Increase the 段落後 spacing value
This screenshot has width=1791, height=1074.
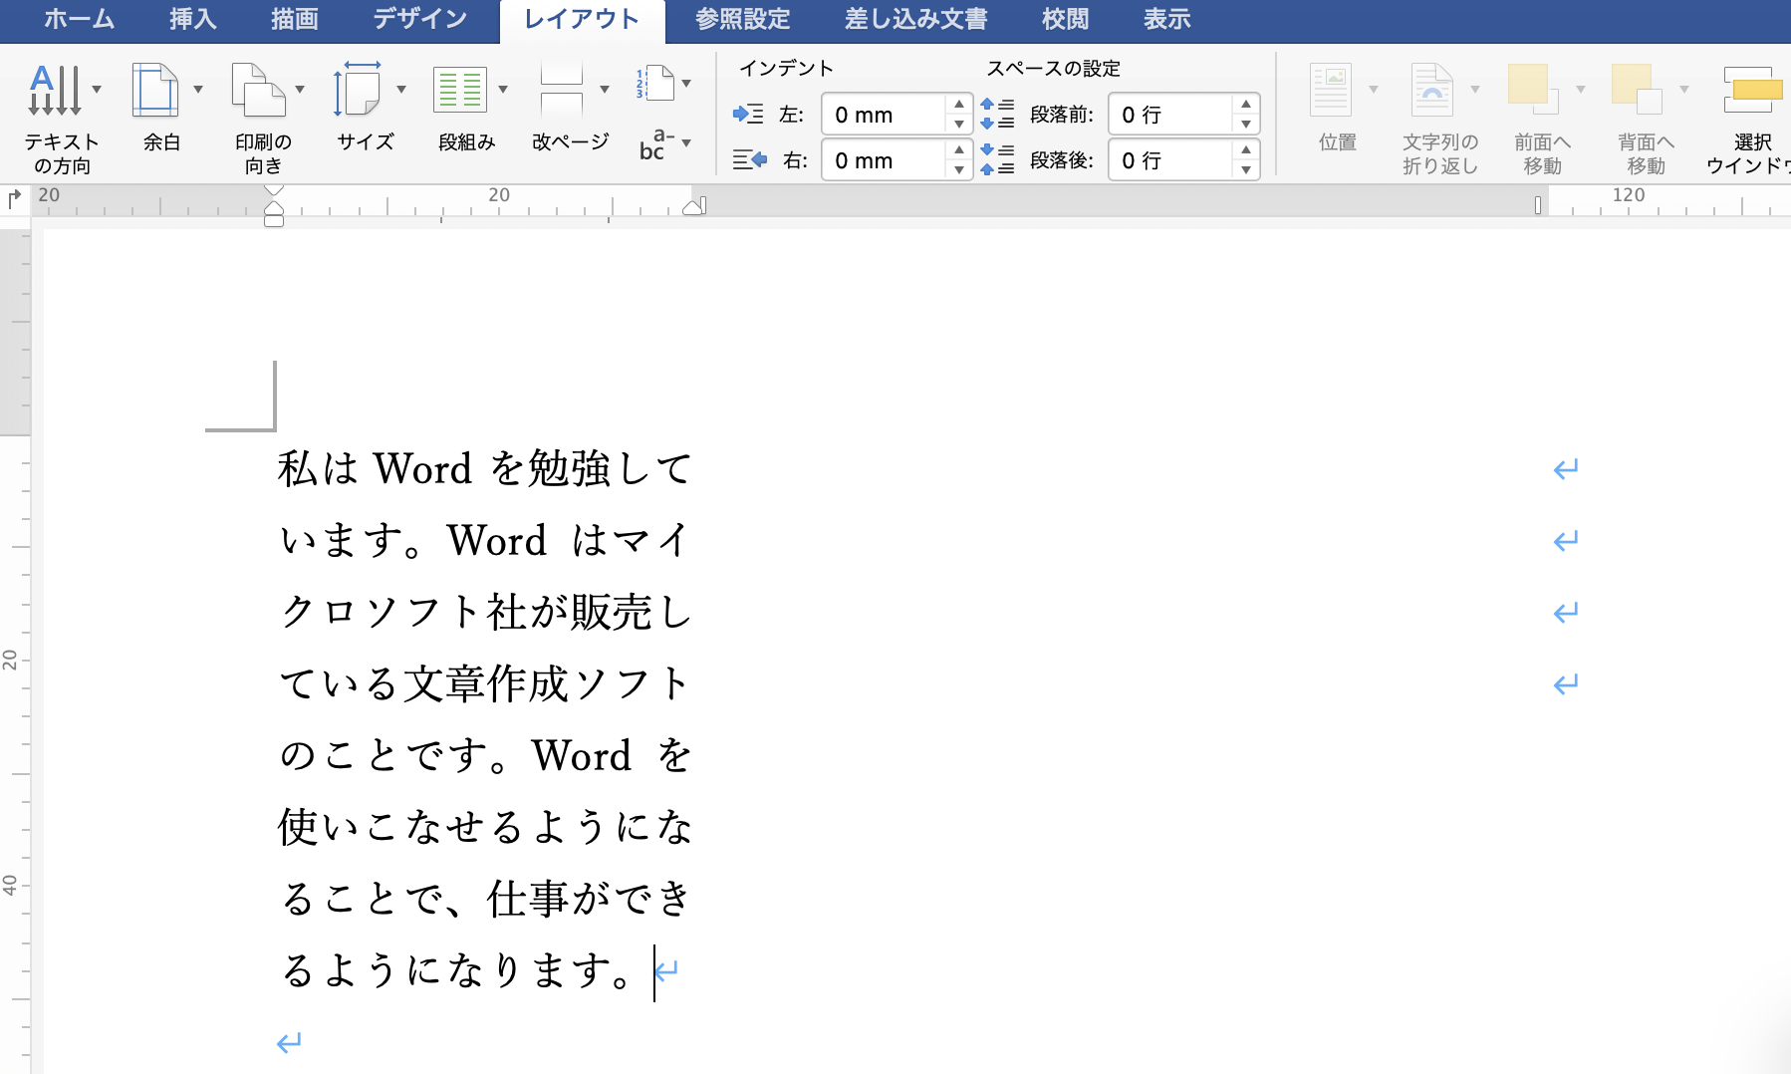tap(1246, 149)
